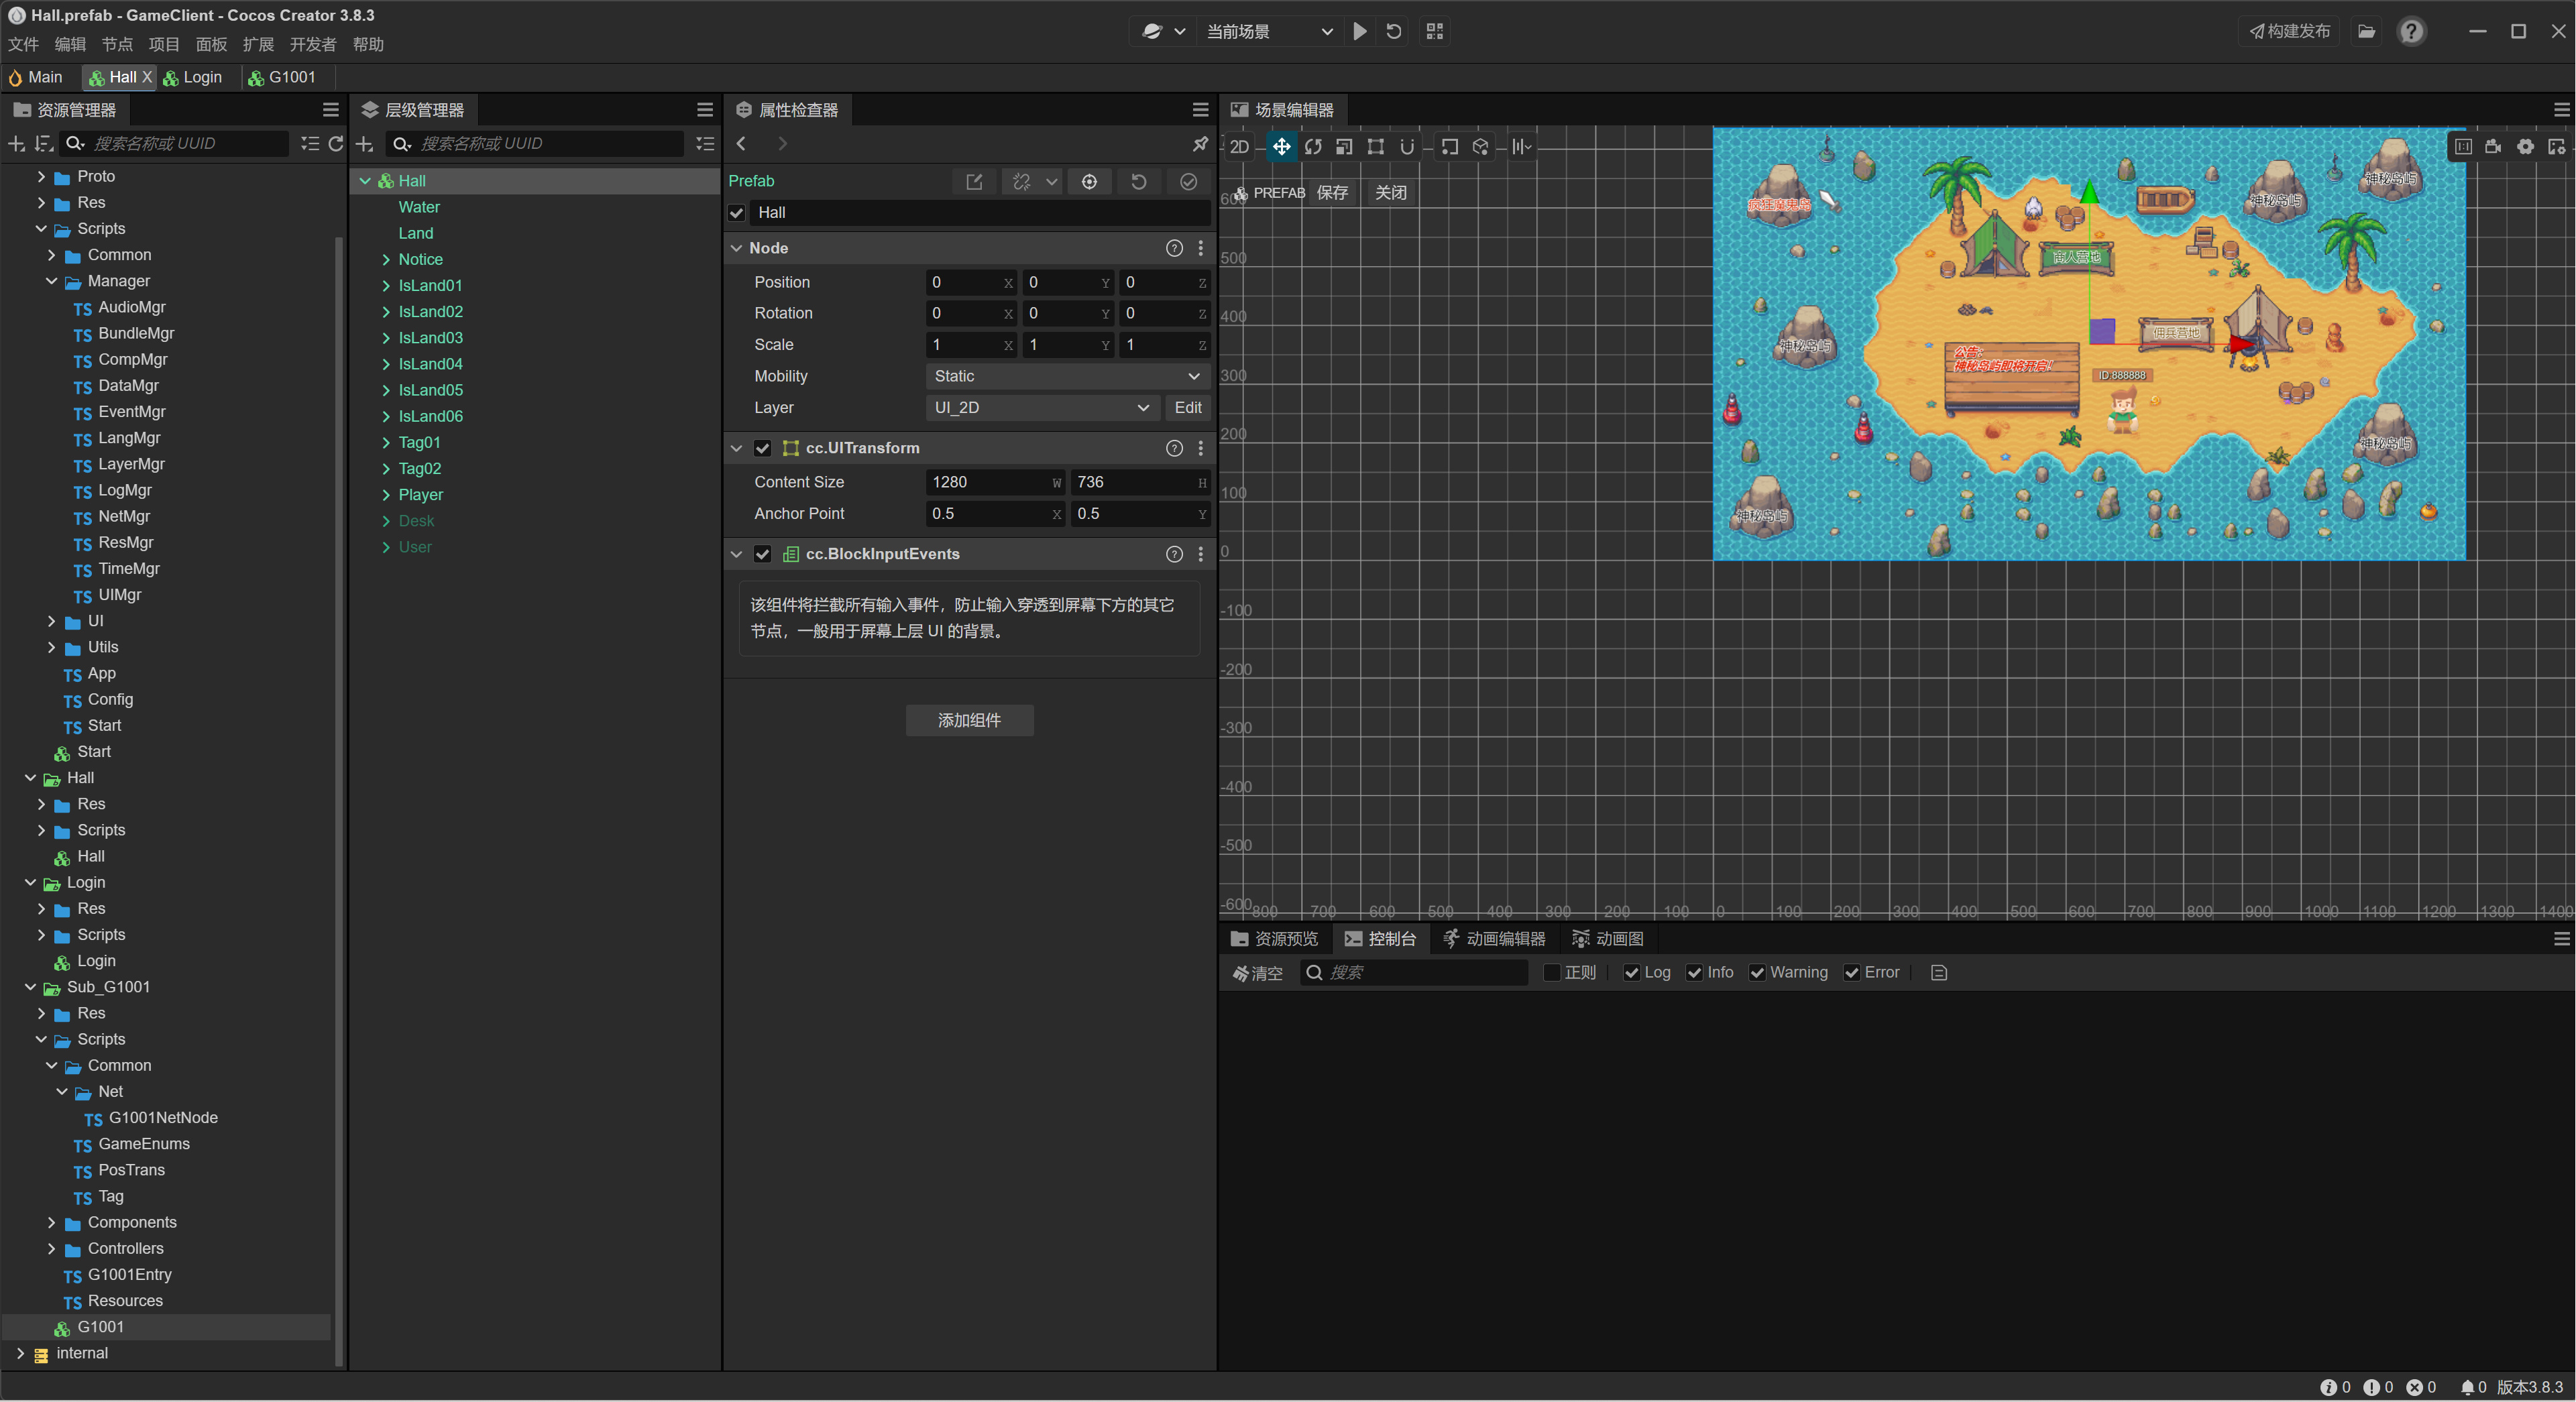2576x1402 pixels.
Task: Select the Rect transform tool
Action: pos(1376,147)
